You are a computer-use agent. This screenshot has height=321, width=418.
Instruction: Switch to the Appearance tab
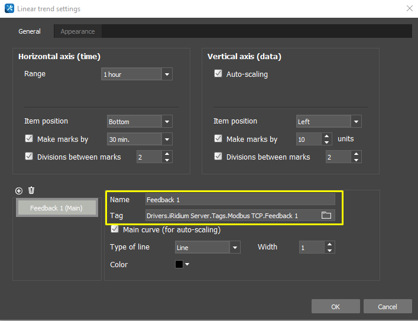77,31
